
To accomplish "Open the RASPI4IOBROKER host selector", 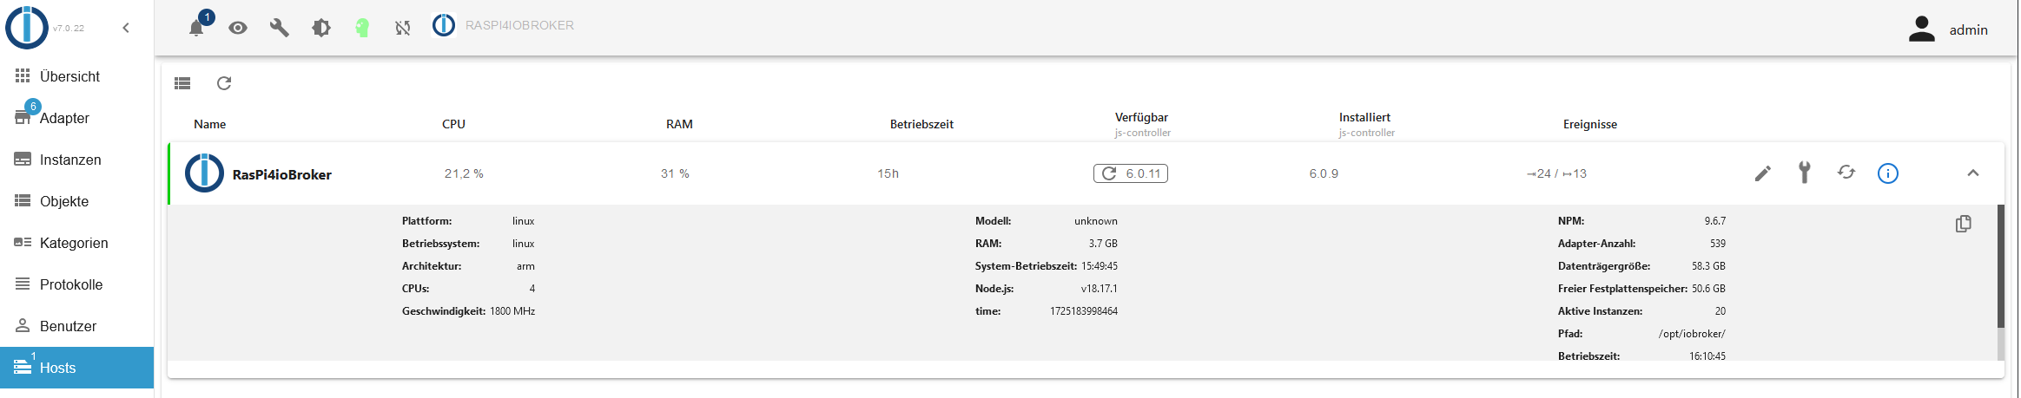I will (x=504, y=26).
